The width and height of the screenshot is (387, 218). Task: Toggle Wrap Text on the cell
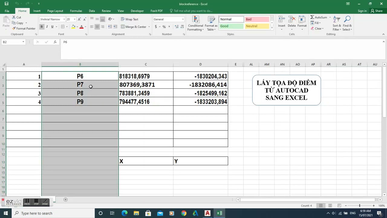[x=129, y=19]
